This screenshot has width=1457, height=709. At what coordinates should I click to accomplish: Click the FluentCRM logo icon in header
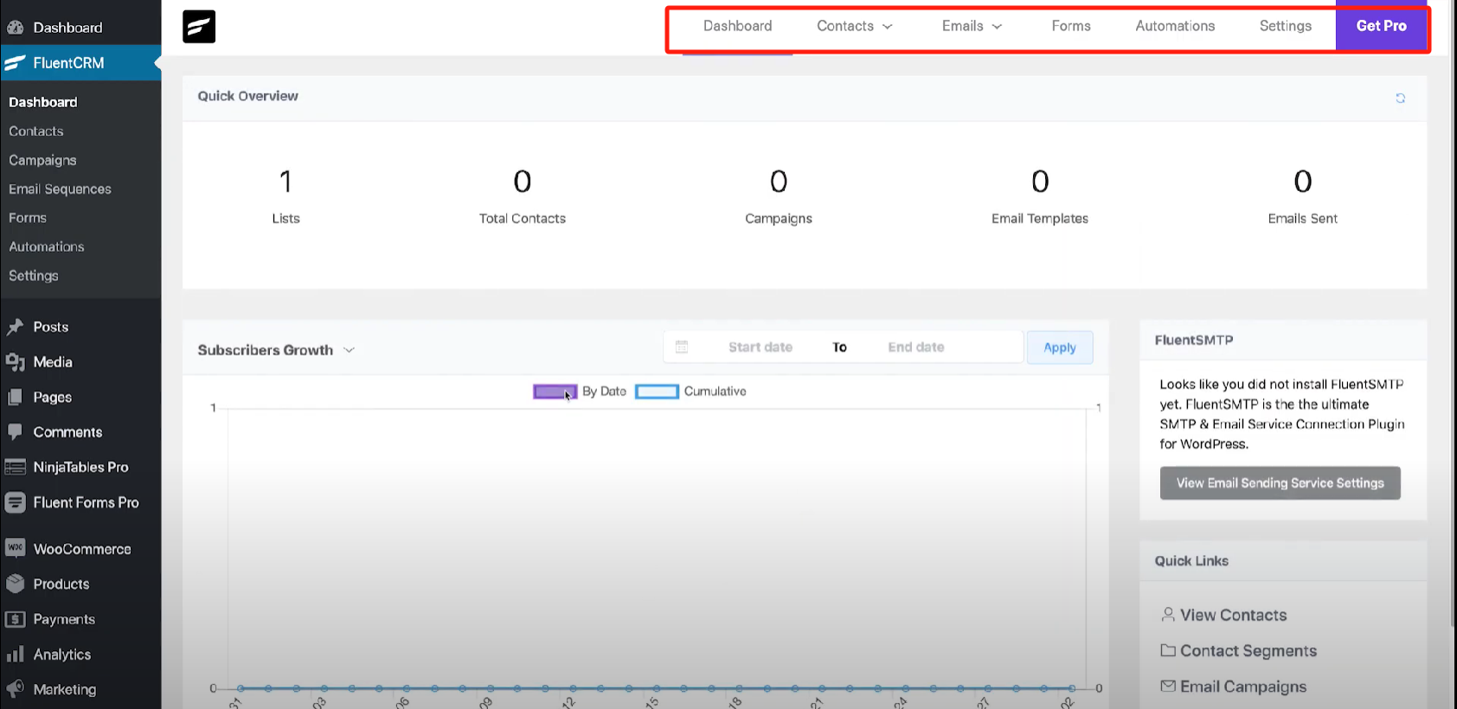click(199, 27)
